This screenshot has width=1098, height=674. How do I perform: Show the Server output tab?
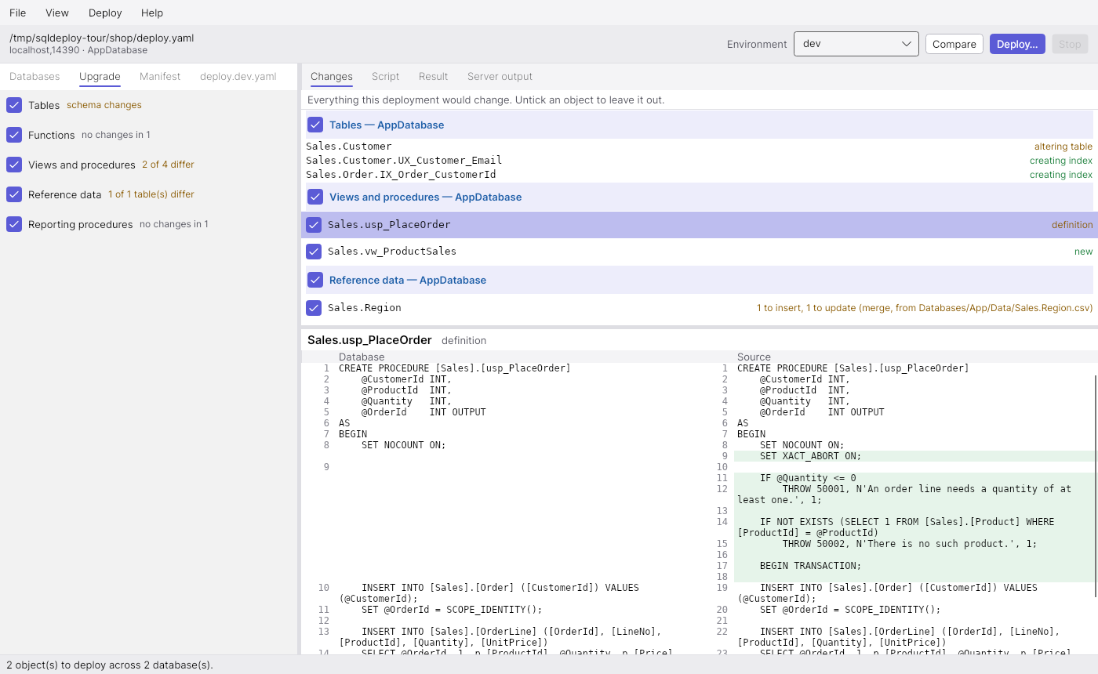[x=500, y=76]
